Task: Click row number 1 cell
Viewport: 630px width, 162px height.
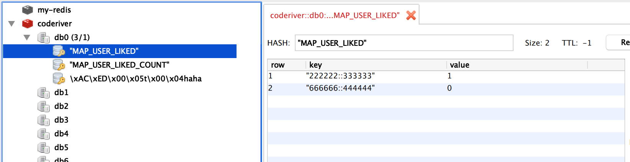Action: pyautogui.click(x=270, y=76)
